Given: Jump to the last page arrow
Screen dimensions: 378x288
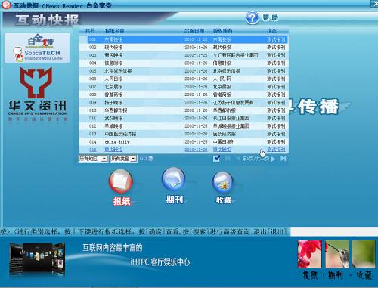Looking at the screenshot, I should [x=283, y=159].
